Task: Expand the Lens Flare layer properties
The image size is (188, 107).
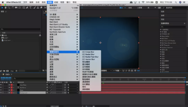Action: pos(9,85)
